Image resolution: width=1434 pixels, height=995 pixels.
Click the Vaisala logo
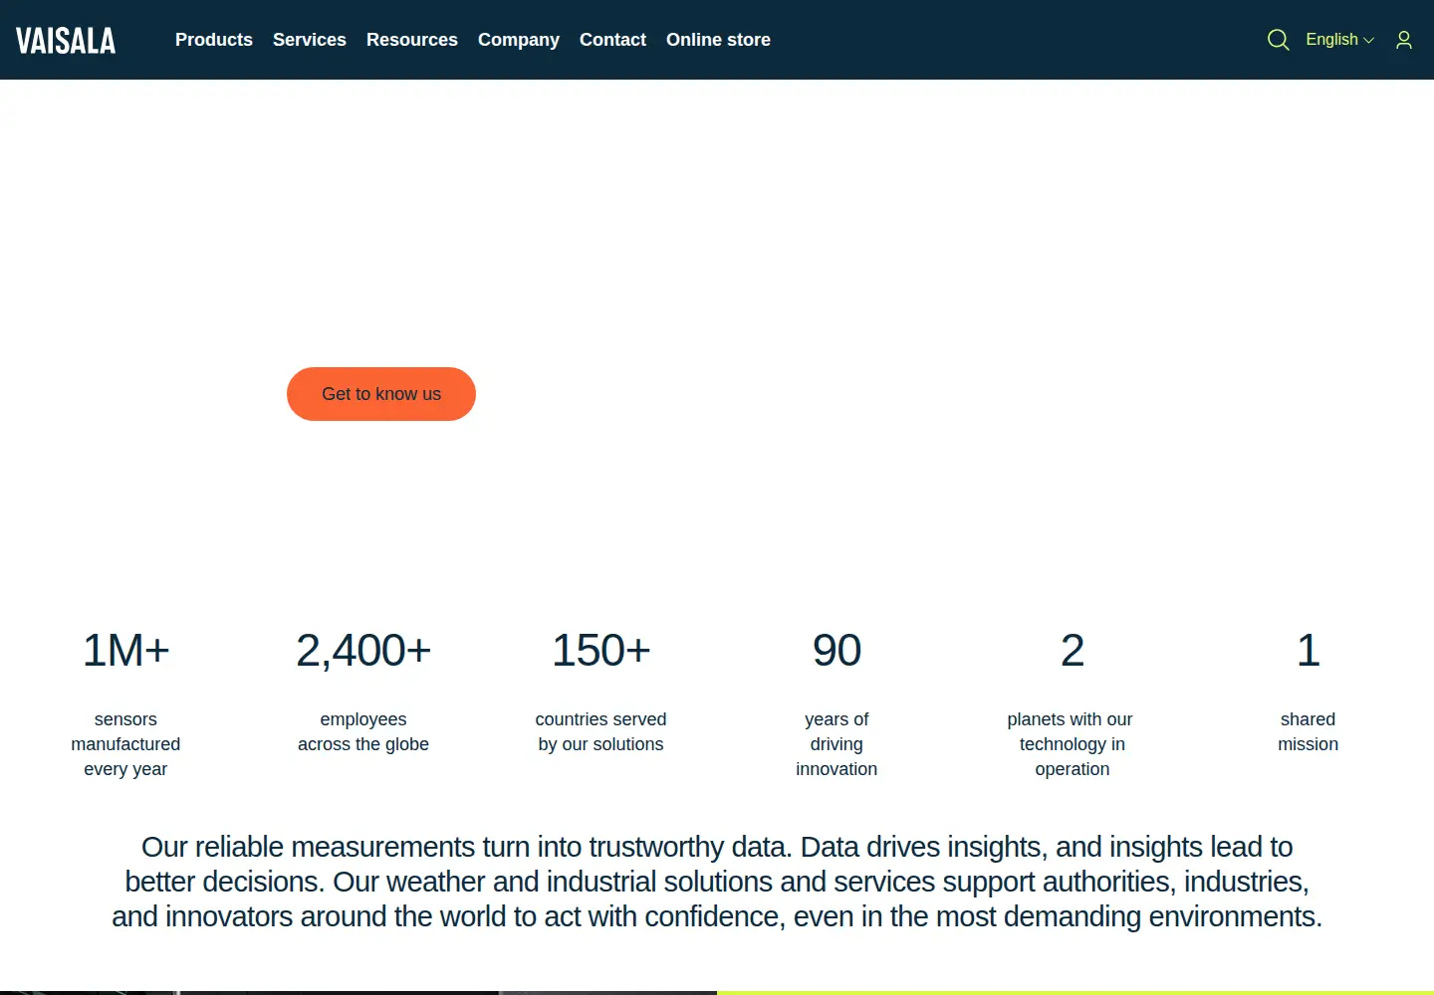[x=66, y=41]
